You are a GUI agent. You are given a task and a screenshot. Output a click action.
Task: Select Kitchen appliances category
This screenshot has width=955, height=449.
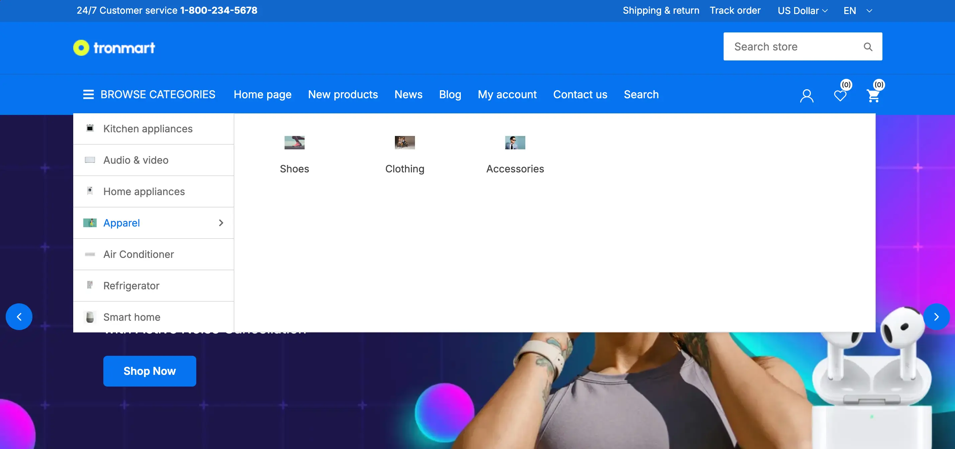(x=147, y=129)
